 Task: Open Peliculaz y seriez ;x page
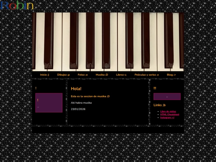146,75
